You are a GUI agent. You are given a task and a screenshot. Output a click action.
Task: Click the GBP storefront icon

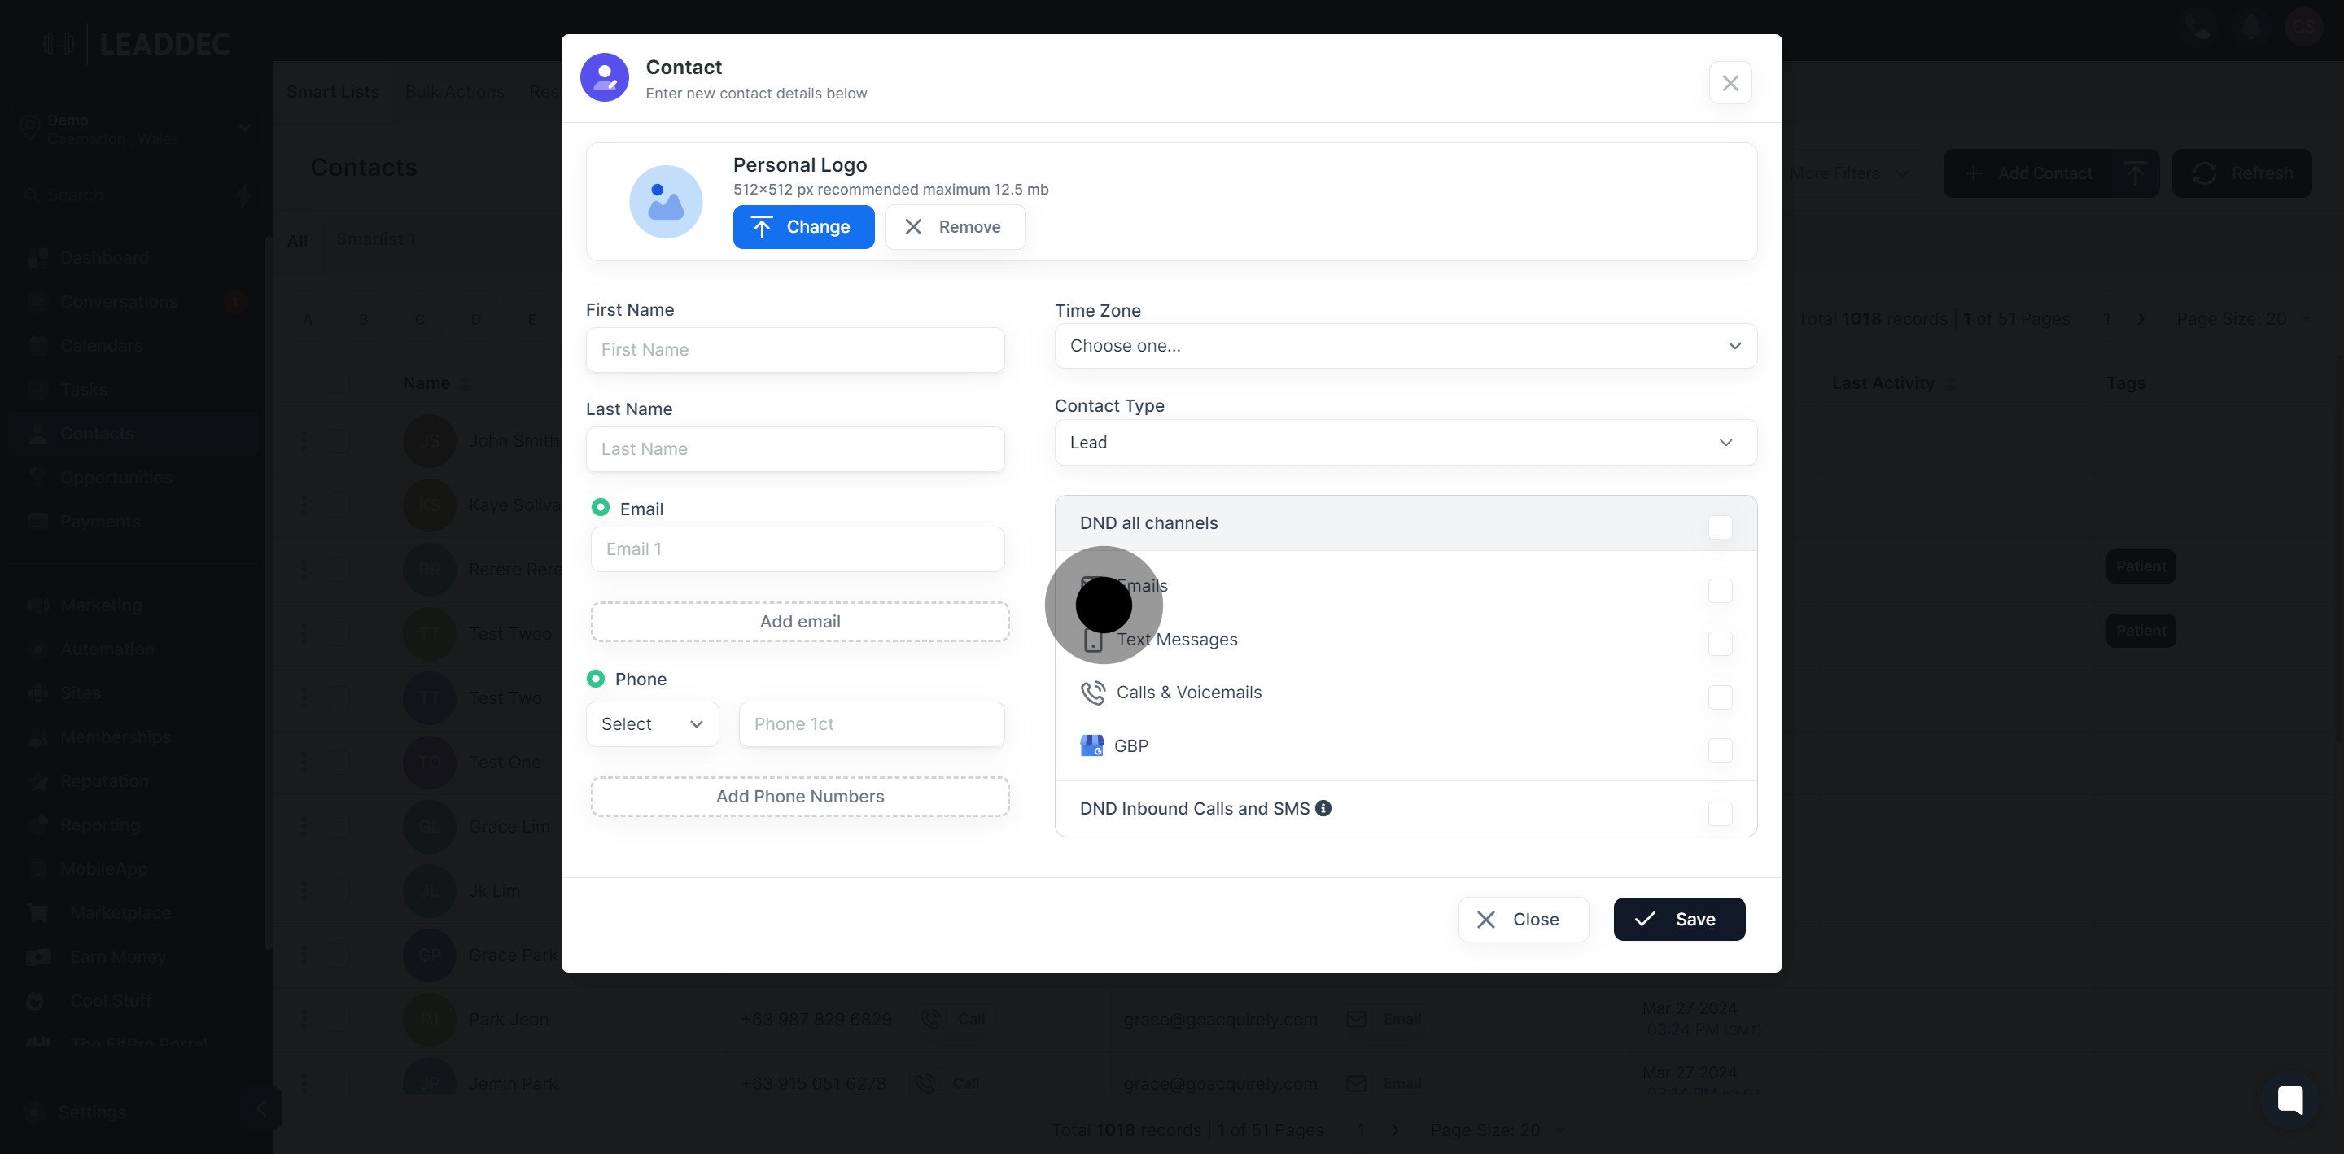1092,745
